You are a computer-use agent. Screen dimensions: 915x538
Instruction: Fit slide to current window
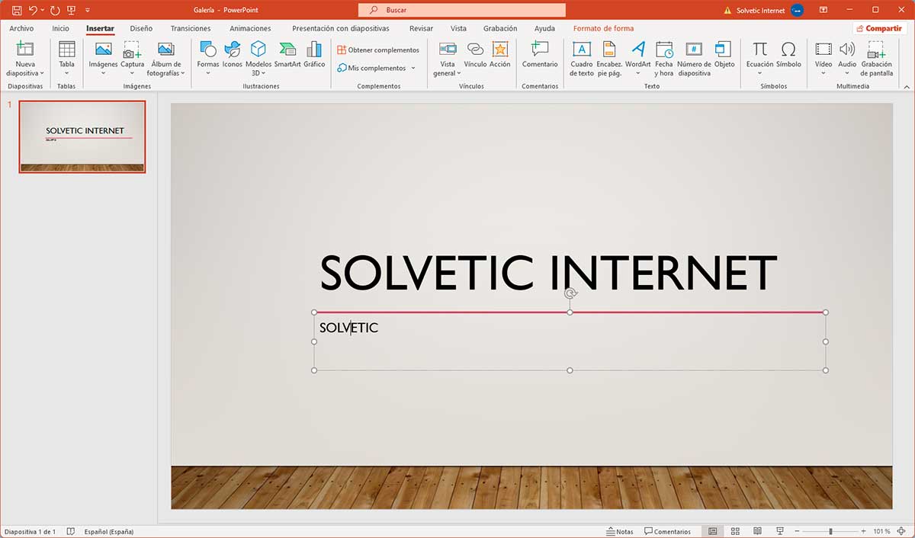903,531
